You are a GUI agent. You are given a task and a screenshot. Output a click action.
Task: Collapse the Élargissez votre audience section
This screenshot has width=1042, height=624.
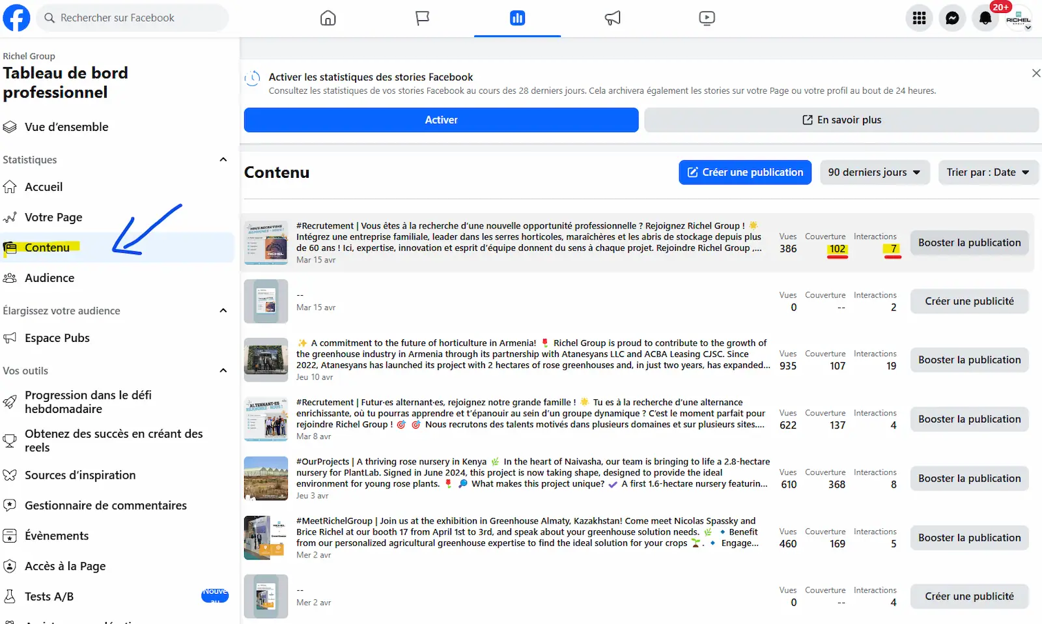pos(223,311)
